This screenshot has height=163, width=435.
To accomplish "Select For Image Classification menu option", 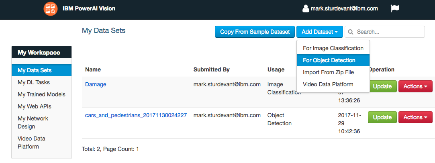I will 333,48.
